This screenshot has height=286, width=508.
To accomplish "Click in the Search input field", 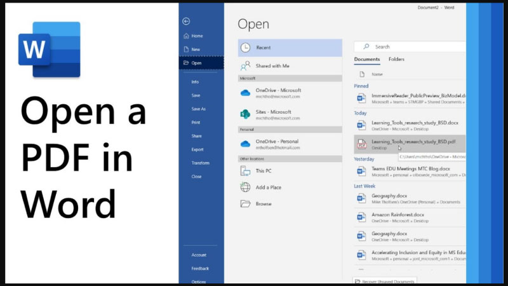I will pyautogui.click(x=416, y=46).
